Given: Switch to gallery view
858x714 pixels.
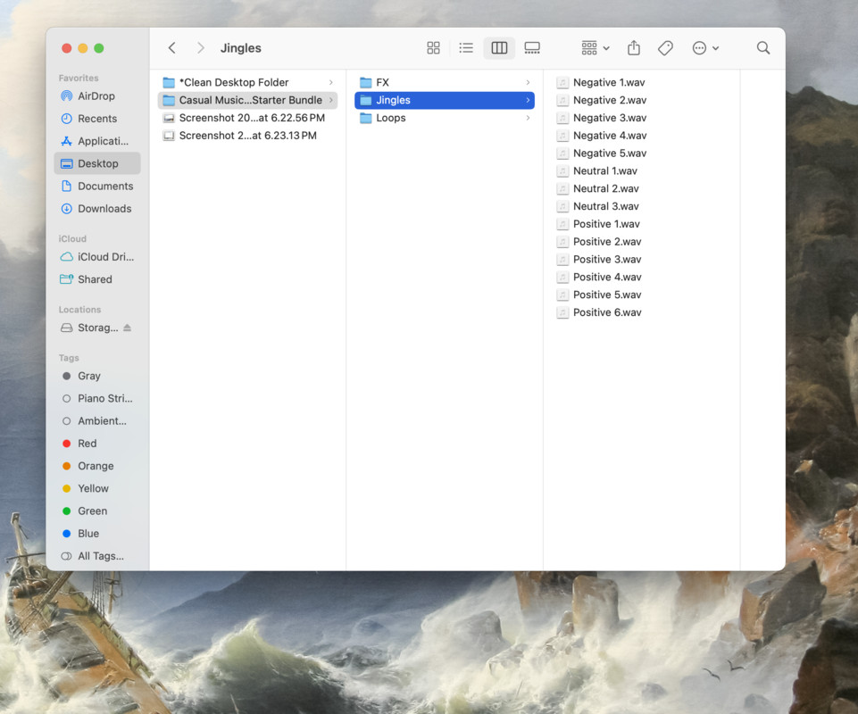Looking at the screenshot, I should (x=532, y=48).
